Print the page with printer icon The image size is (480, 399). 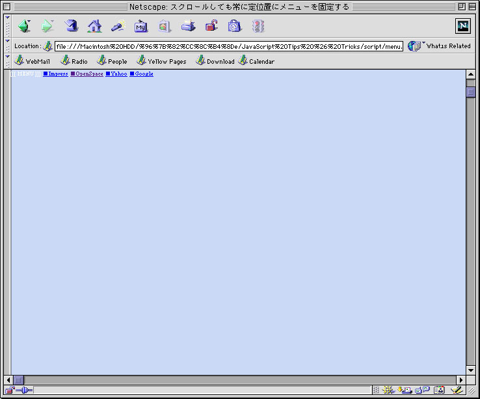tap(188, 26)
